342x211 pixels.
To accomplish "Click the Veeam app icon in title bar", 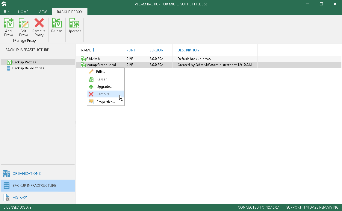I will 4,4.
